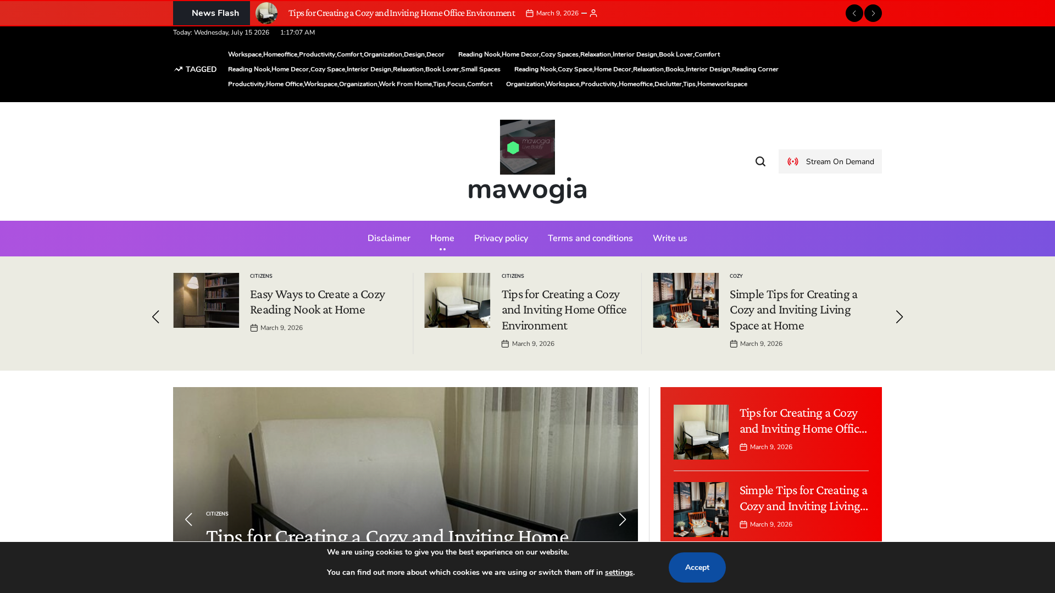Click tag 'Reading Nook,Home Decor,Cozy Spaces,Relaxation,Interior Design,Book Lover,Comfort'
This screenshot has width=1055, height=593.
pyautogui.click(x=589, y=54)
